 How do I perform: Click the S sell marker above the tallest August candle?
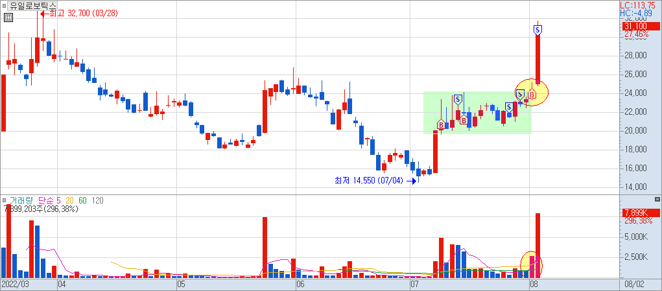coord(538,30)
